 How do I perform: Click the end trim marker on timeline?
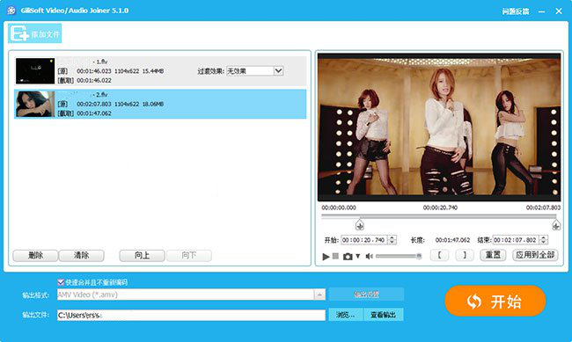tap(556, 225)
